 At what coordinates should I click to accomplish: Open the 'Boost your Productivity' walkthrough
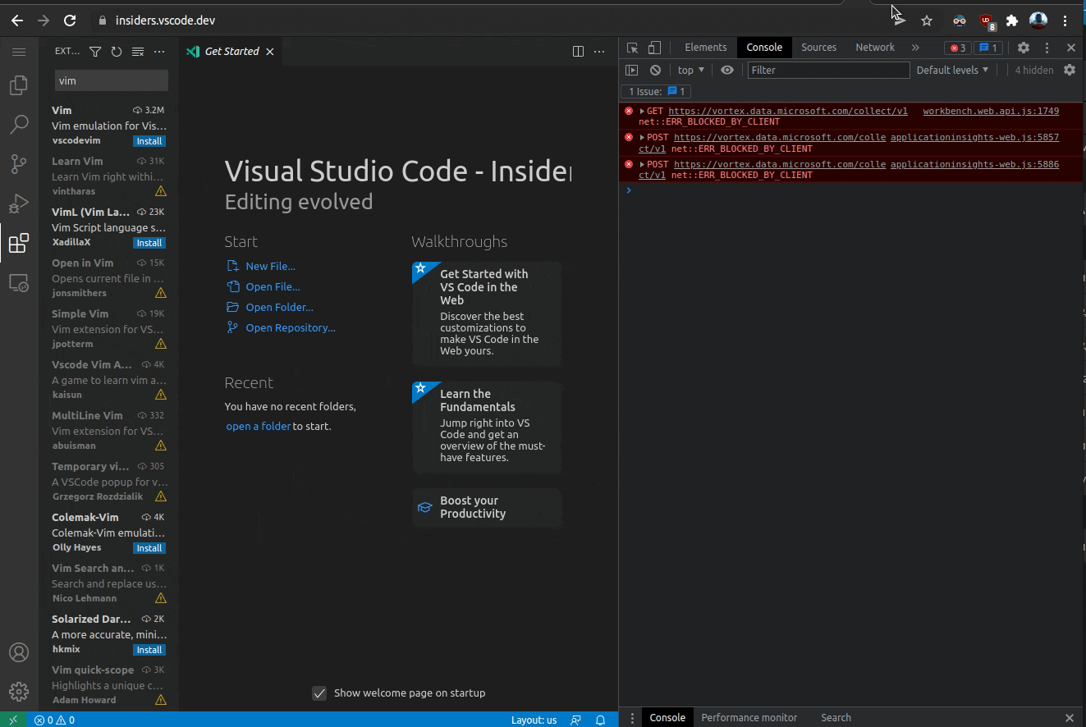[x=487, y=507]
